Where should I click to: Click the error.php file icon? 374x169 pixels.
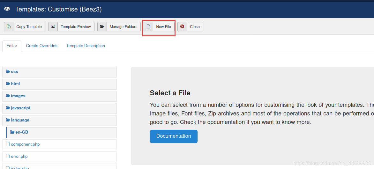(8, 157)
